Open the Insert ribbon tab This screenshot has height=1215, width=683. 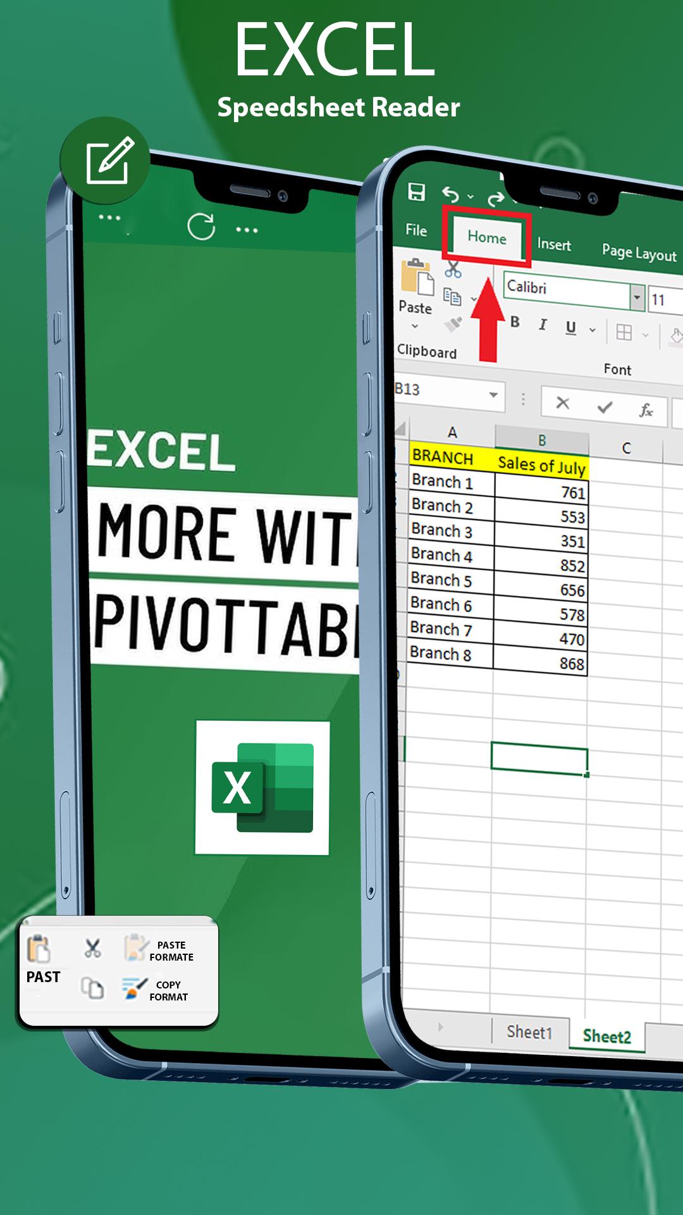[x=554, y=244]
